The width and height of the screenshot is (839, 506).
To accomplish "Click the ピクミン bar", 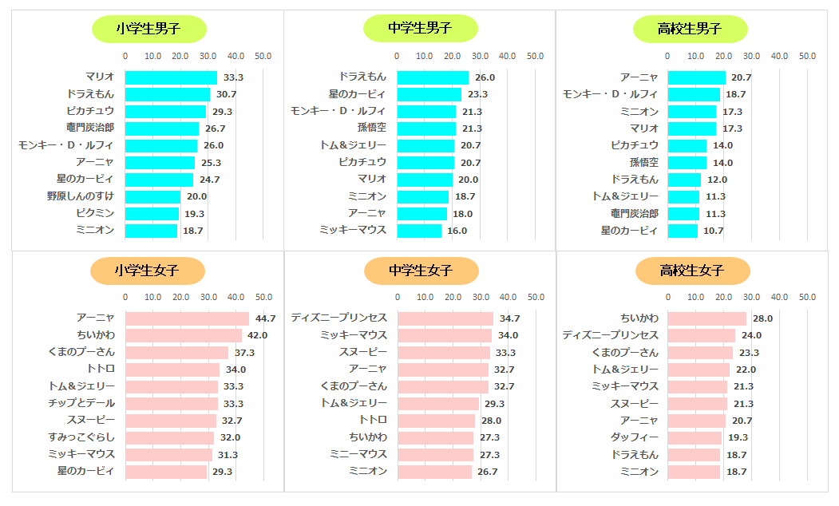I will coord(152,214).
